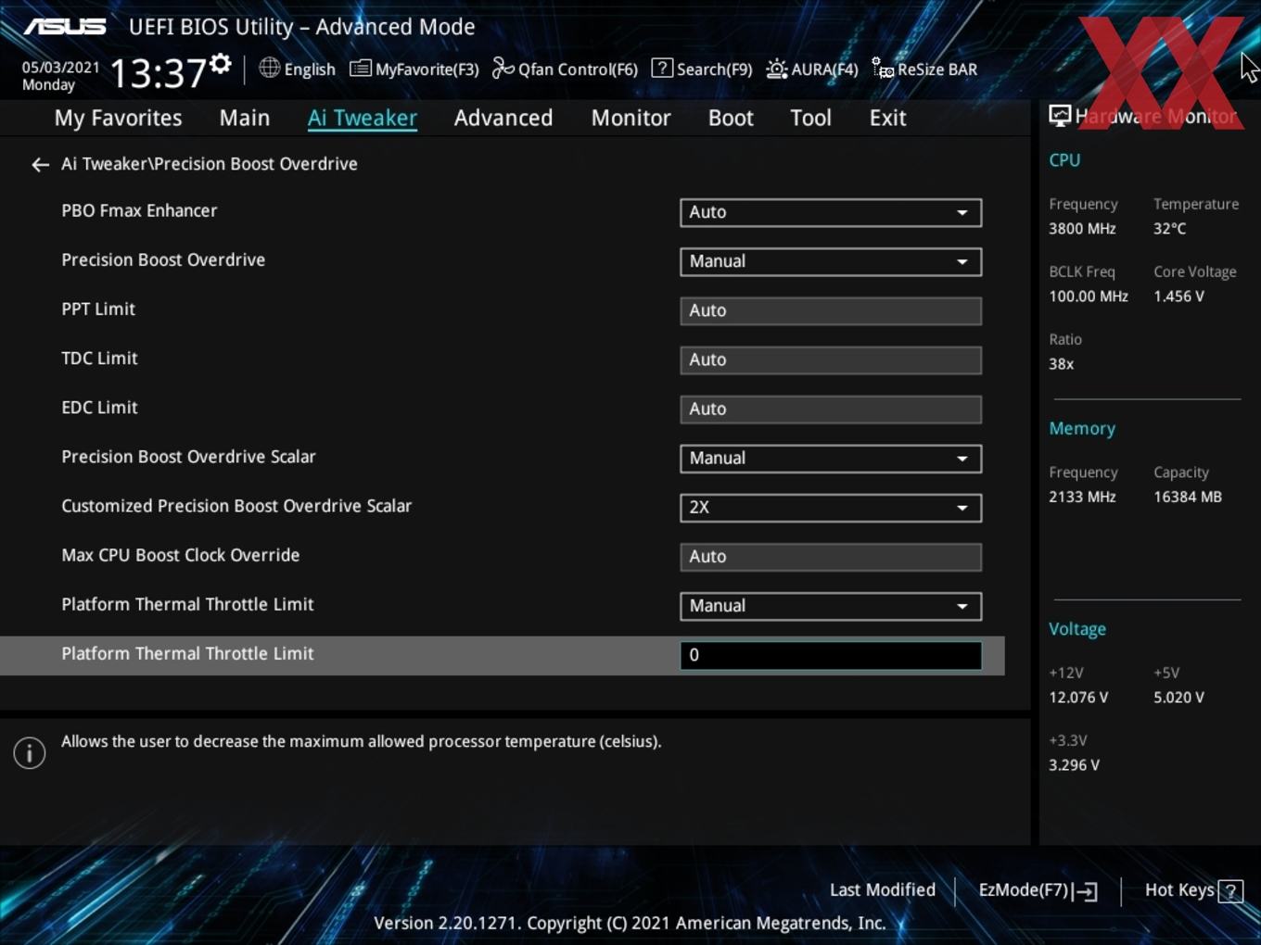1261x945 pixels.
Task: Click the PPT Limit Auto field
Action: (x=831, y=310)
